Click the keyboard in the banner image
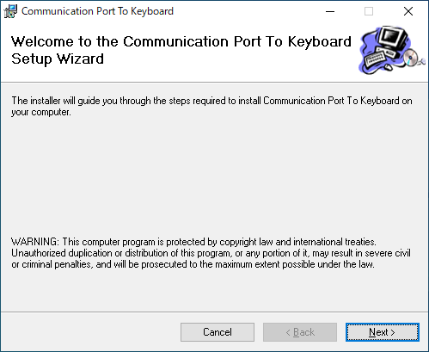 375,59
